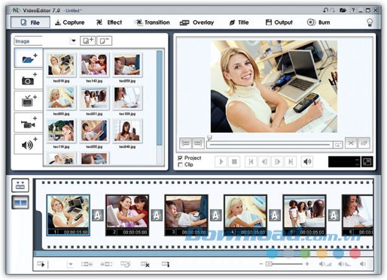This screenshot has width=387, height=280.
Task: Capture from camcorder icon
Action: [x=29, y=122]
